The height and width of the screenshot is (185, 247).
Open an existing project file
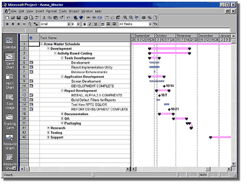[13, 18]
